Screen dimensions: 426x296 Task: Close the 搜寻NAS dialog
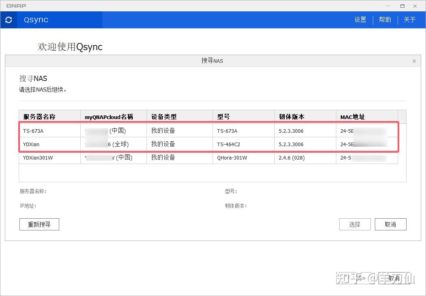coord(414,61)
